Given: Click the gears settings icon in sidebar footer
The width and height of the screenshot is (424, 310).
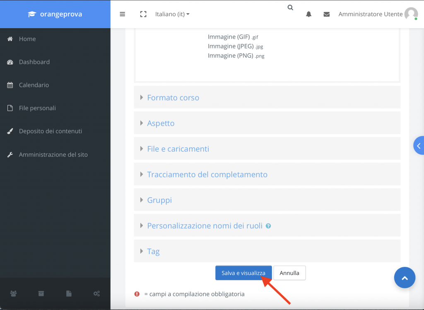Looking at the screenshot, I should click(x=96, y=293).
